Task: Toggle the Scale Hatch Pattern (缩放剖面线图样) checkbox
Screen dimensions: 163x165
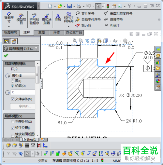Action: click(x=12, y=136)
